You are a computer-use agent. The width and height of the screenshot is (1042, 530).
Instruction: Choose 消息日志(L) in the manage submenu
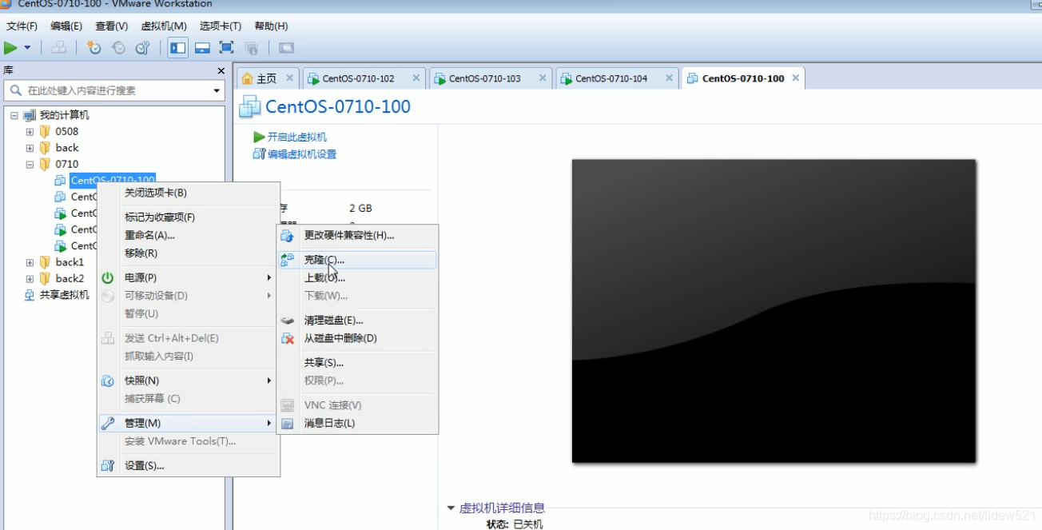[x=357, y=423]
